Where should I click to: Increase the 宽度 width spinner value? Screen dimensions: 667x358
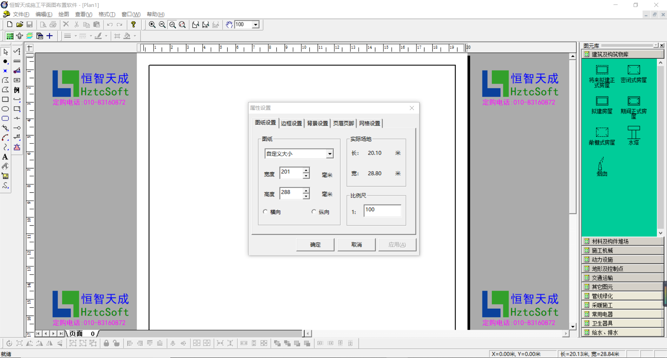pyautogui.click(x=306, y=170)
